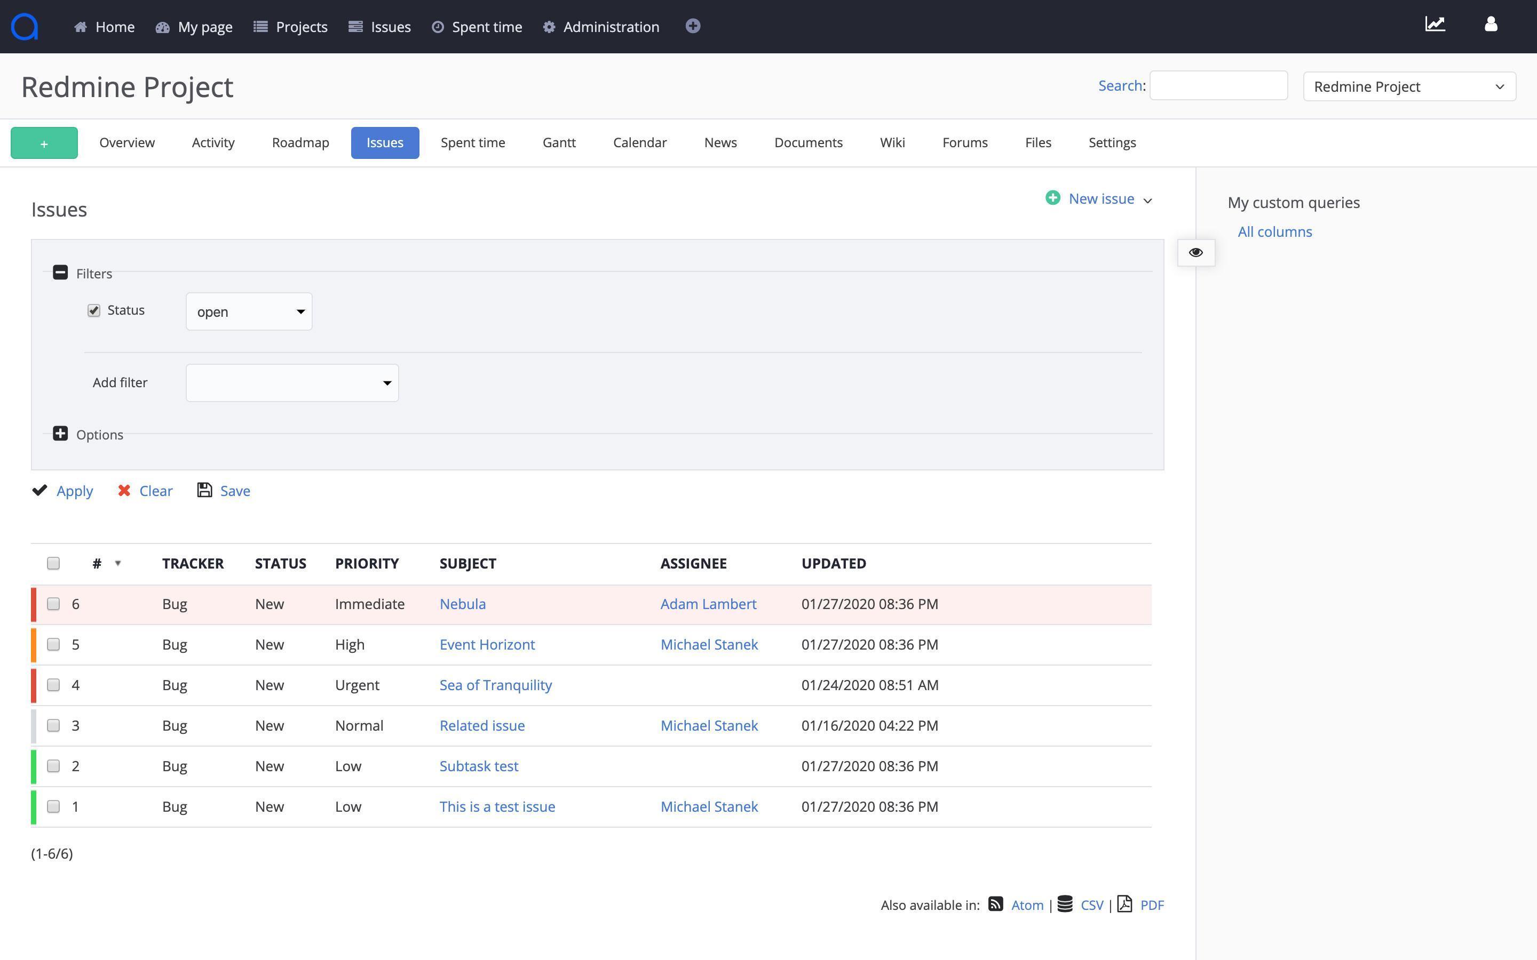Check the box for issue 4 Sea of Tranquility
Screen dimensions: 1537x960
[53, 685]
